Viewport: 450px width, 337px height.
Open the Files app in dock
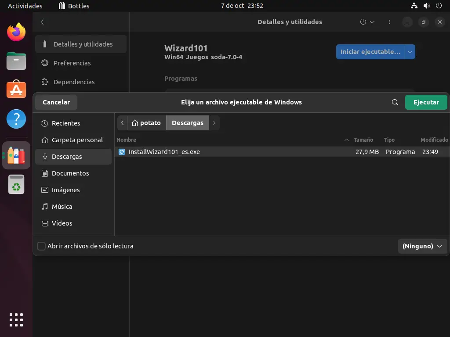click(16, 61)
